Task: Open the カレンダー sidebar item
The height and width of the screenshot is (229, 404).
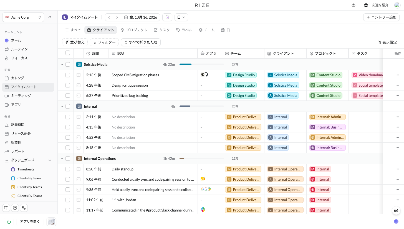Action: [x=28, y=78]
